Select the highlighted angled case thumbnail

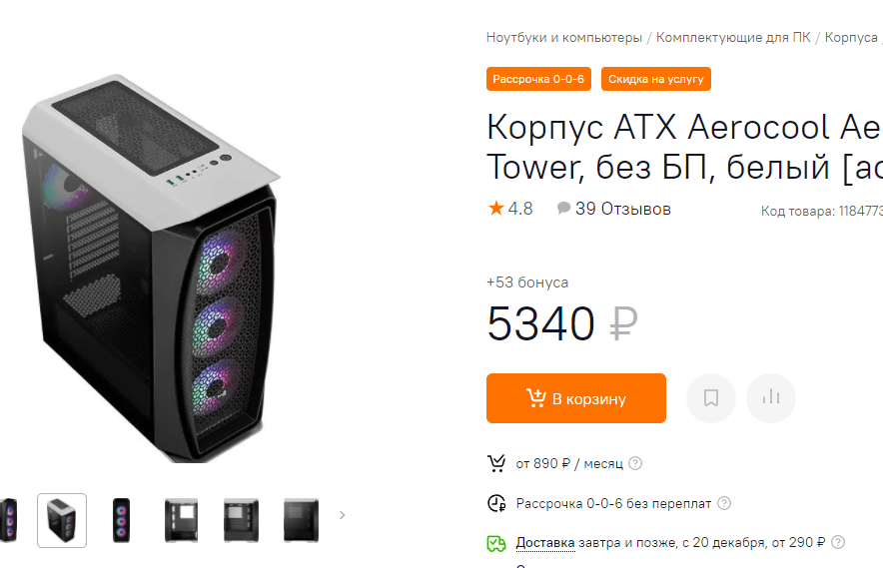(62, 520)
